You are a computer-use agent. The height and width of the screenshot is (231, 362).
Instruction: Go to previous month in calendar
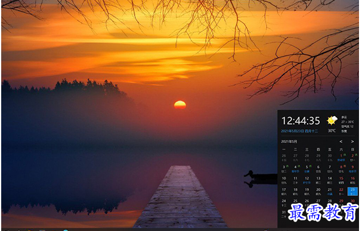coord(341,142)
